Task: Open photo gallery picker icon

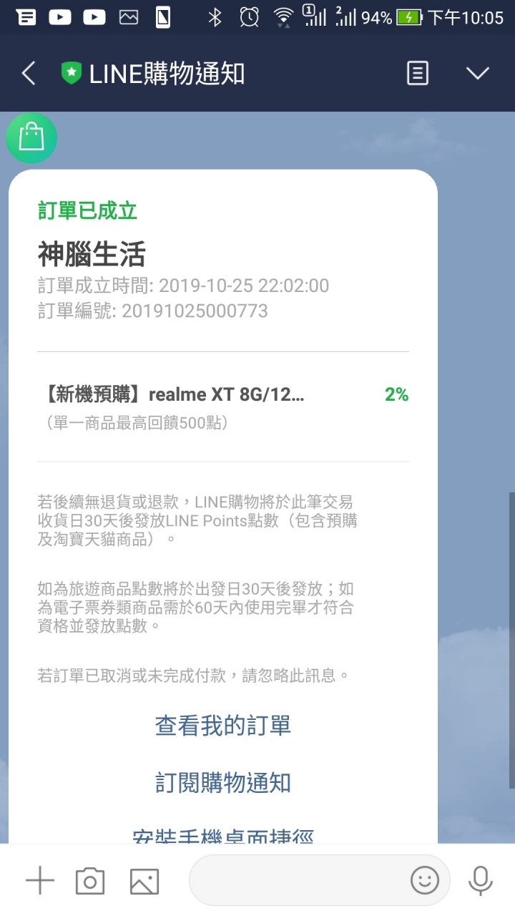Action: pos(144,881)
